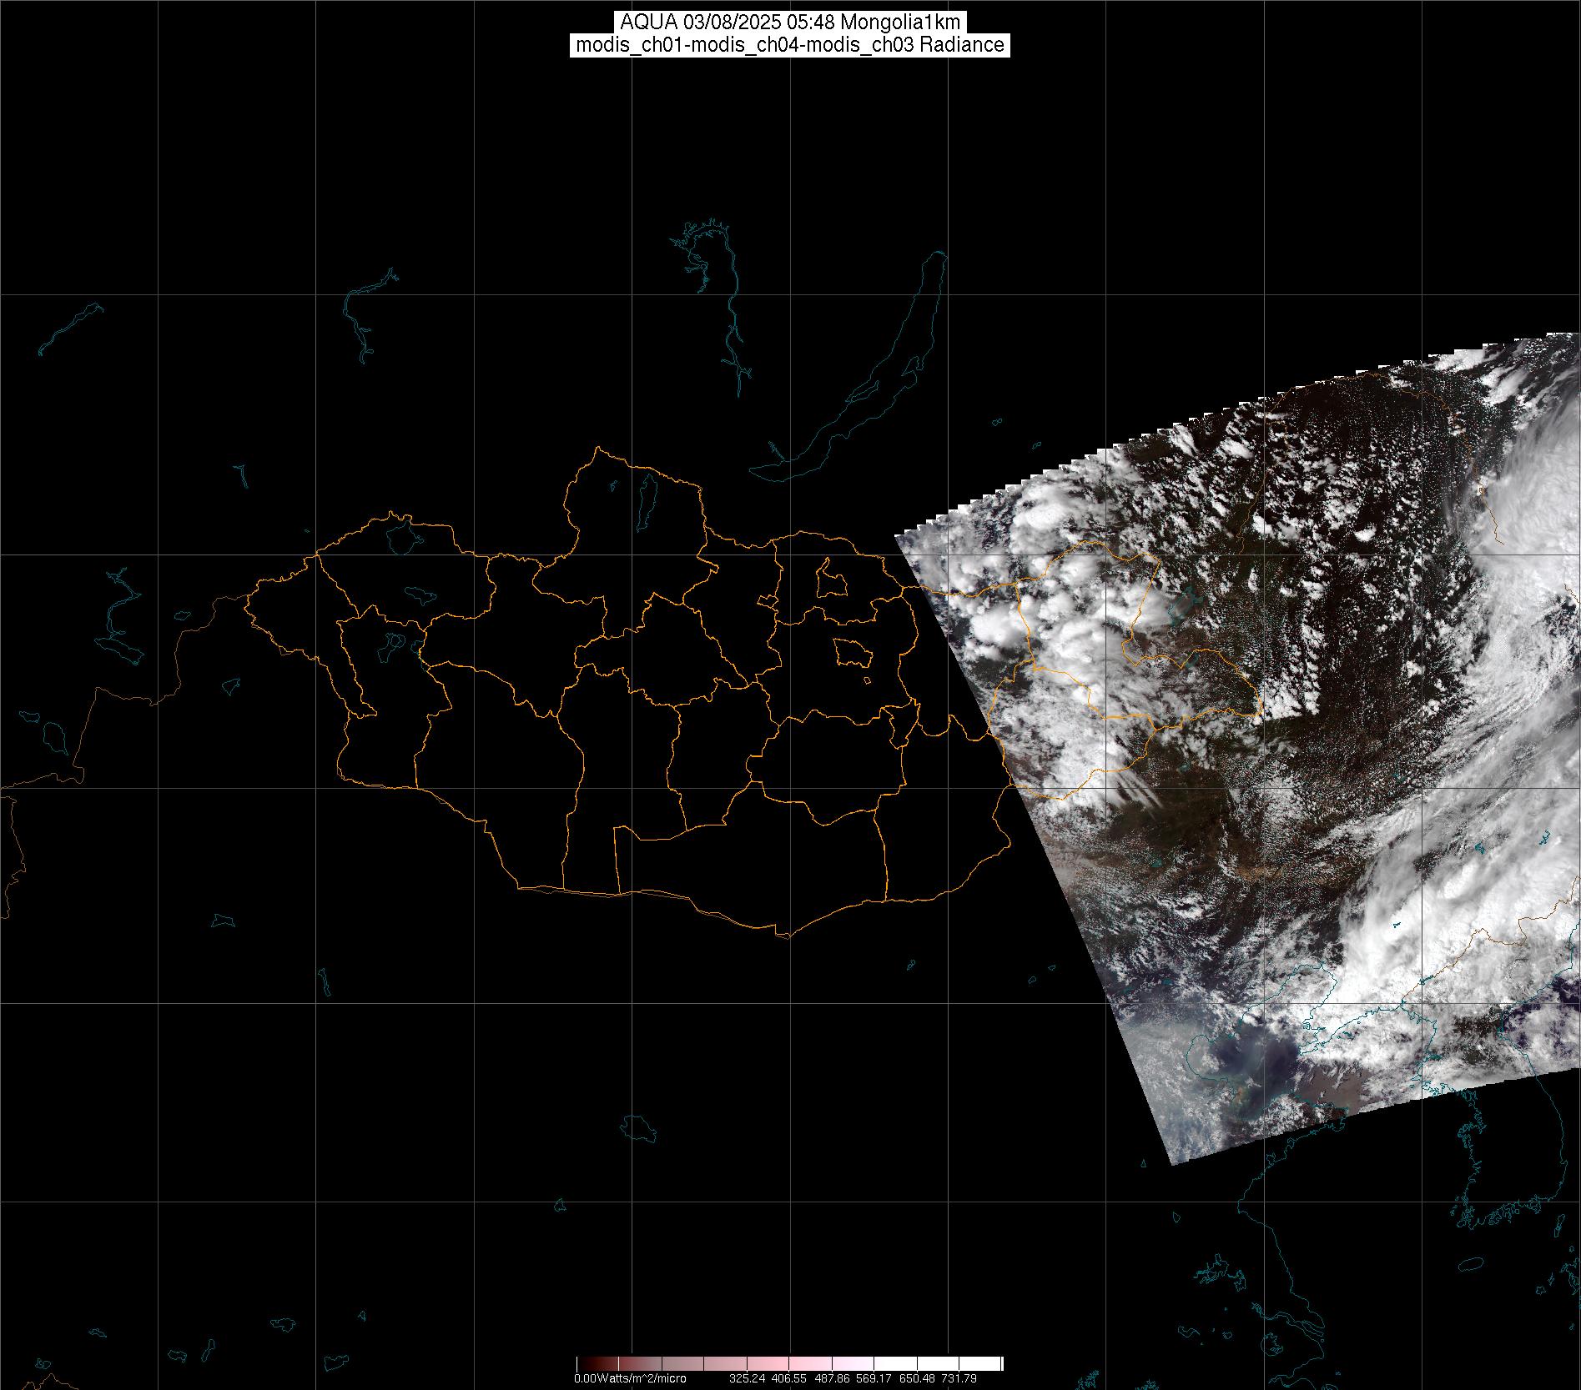Click the dark red start of the radiance colorbar
Image resolution: width=1581 pixels, height=1390 pixels.
(x=584, y=1364)
